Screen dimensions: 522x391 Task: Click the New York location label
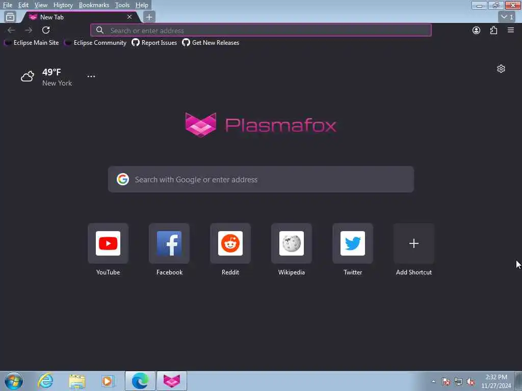point(57,83)
